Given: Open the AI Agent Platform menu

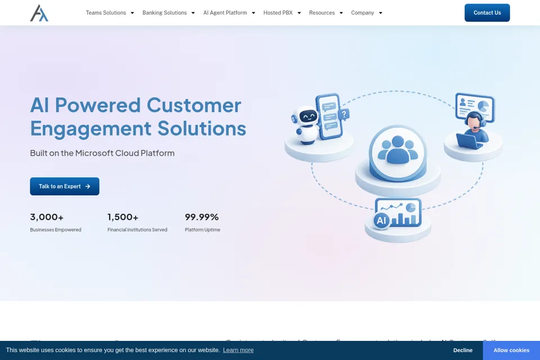Looking at the screenshot, I should [225, 13].
